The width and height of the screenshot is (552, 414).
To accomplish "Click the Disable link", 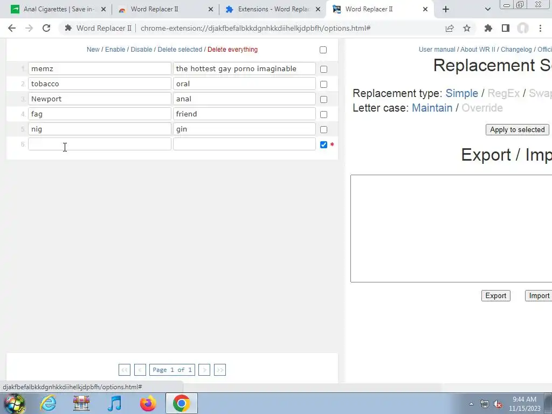I will coord(141,50).
